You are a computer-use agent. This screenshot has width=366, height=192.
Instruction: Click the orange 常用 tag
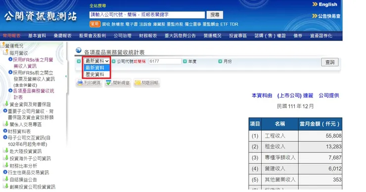click(x=95, y=24)
